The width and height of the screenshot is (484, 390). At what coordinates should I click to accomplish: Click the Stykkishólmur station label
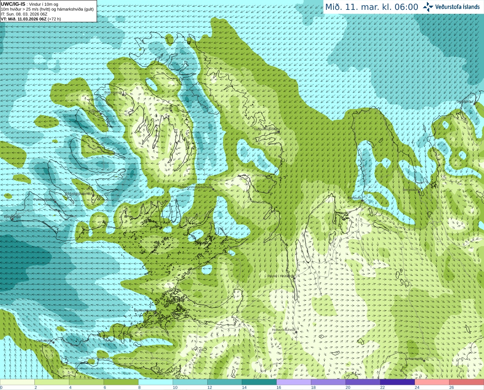pos(144,310)
